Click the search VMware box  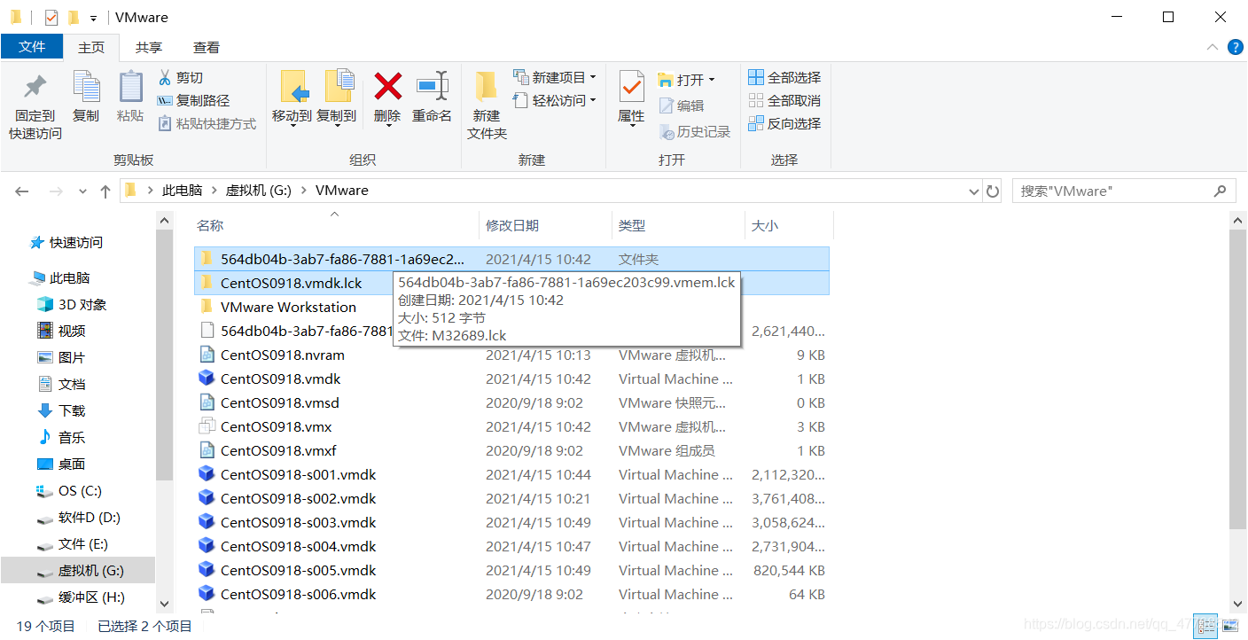pos(1124,191)
